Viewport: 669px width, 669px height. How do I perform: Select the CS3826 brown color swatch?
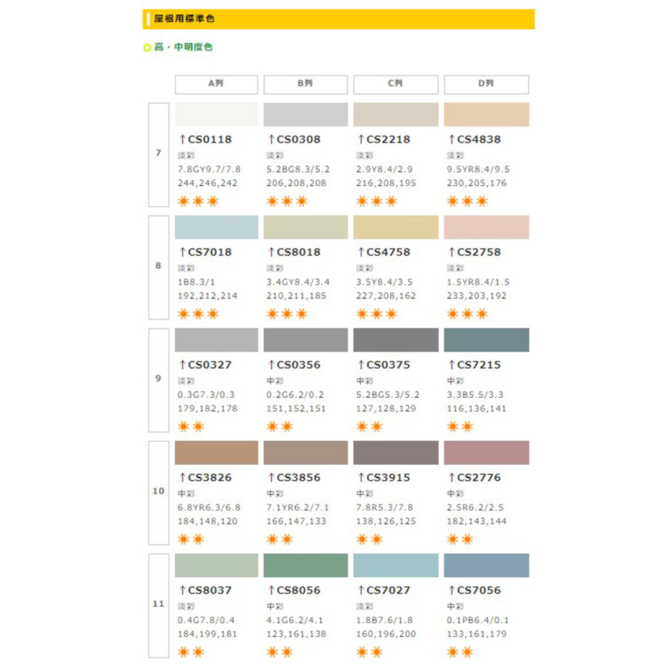point(216,453)
